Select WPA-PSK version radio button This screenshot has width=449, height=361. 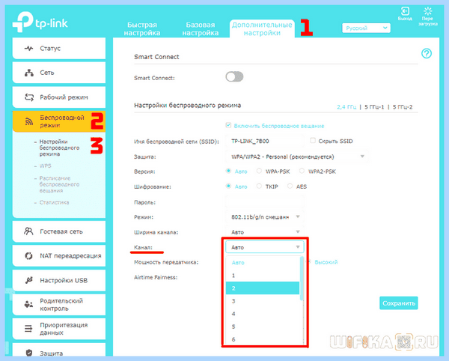[259, 171]
